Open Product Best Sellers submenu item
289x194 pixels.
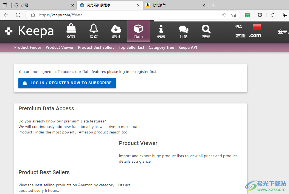pos(96,48)
